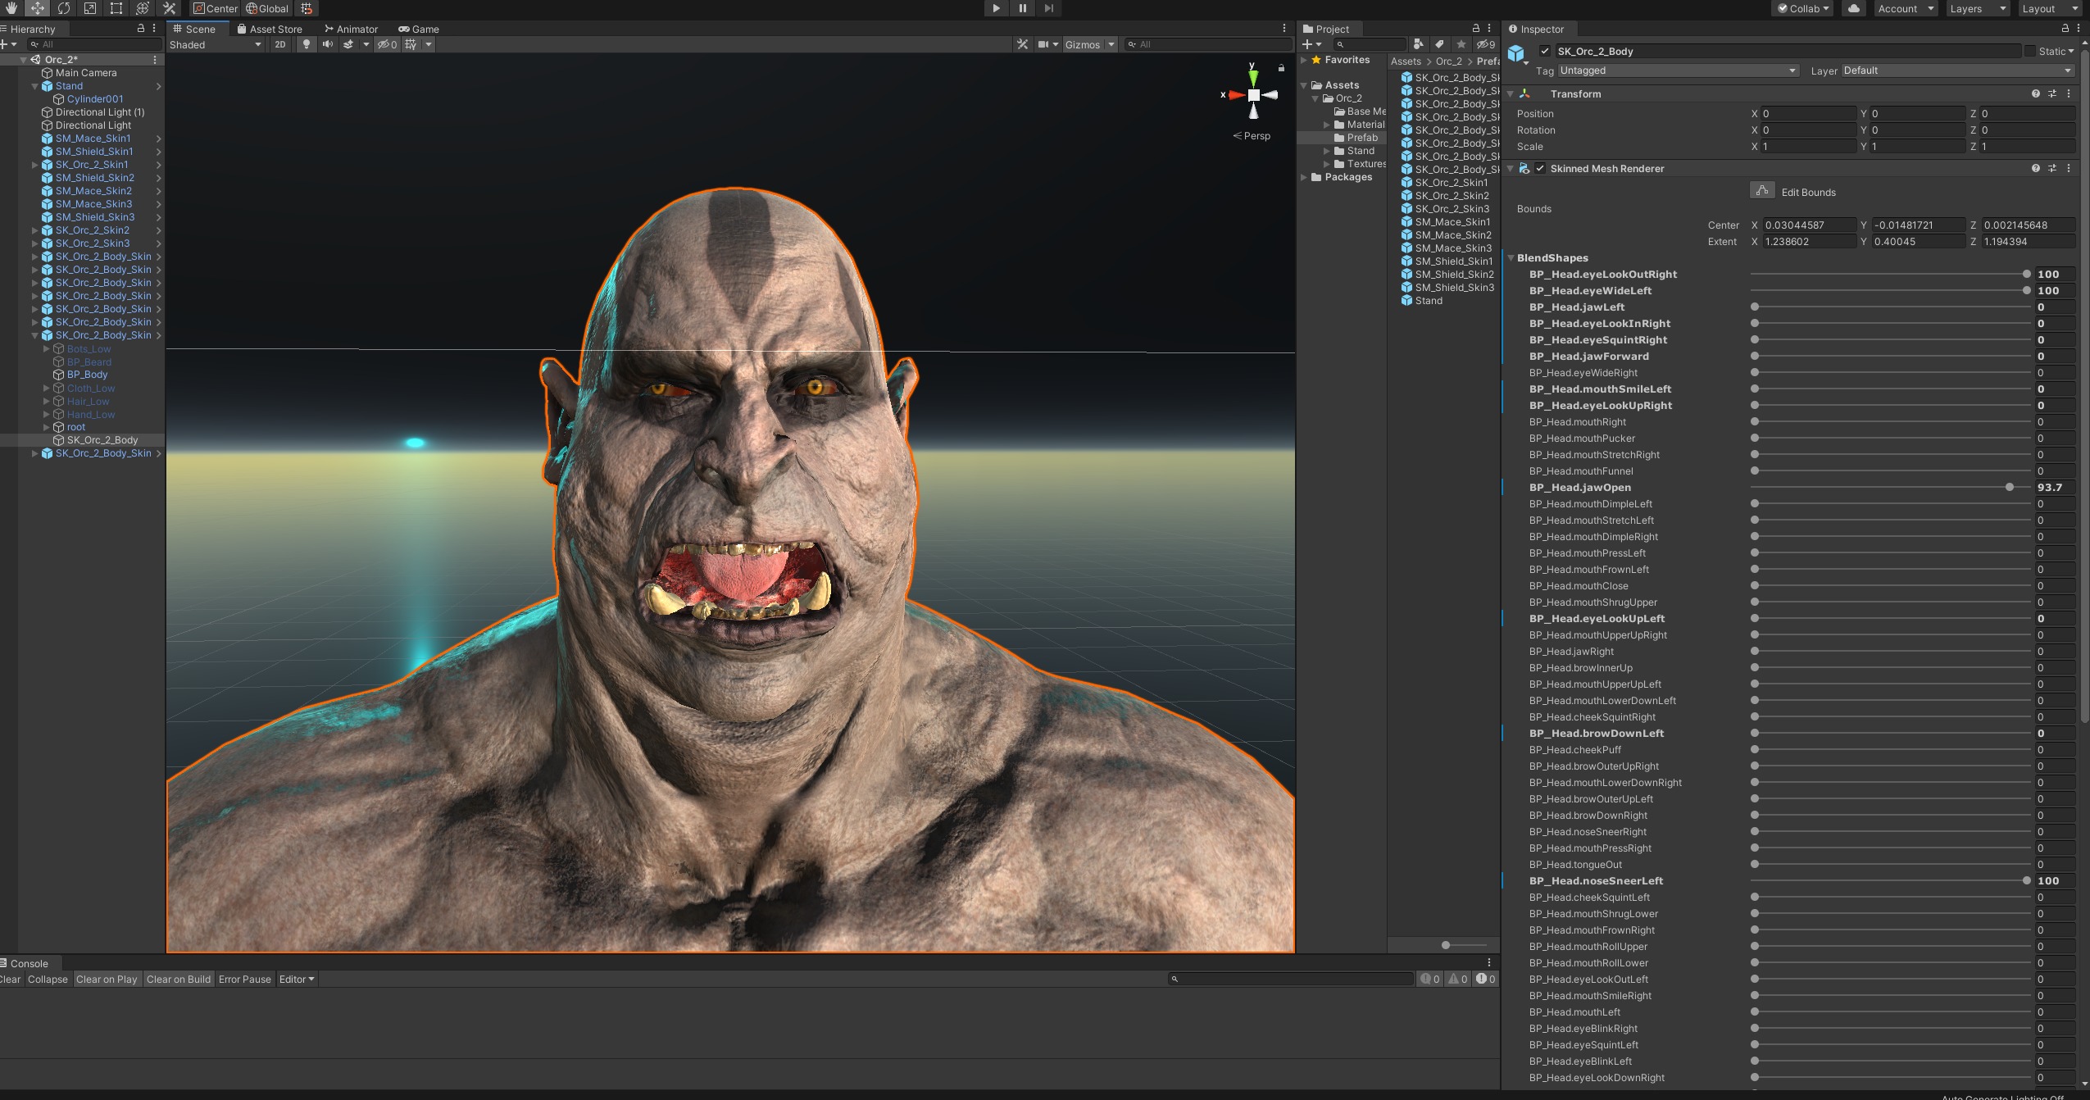Open scene camera settings icon

[x=1043, y=44]
